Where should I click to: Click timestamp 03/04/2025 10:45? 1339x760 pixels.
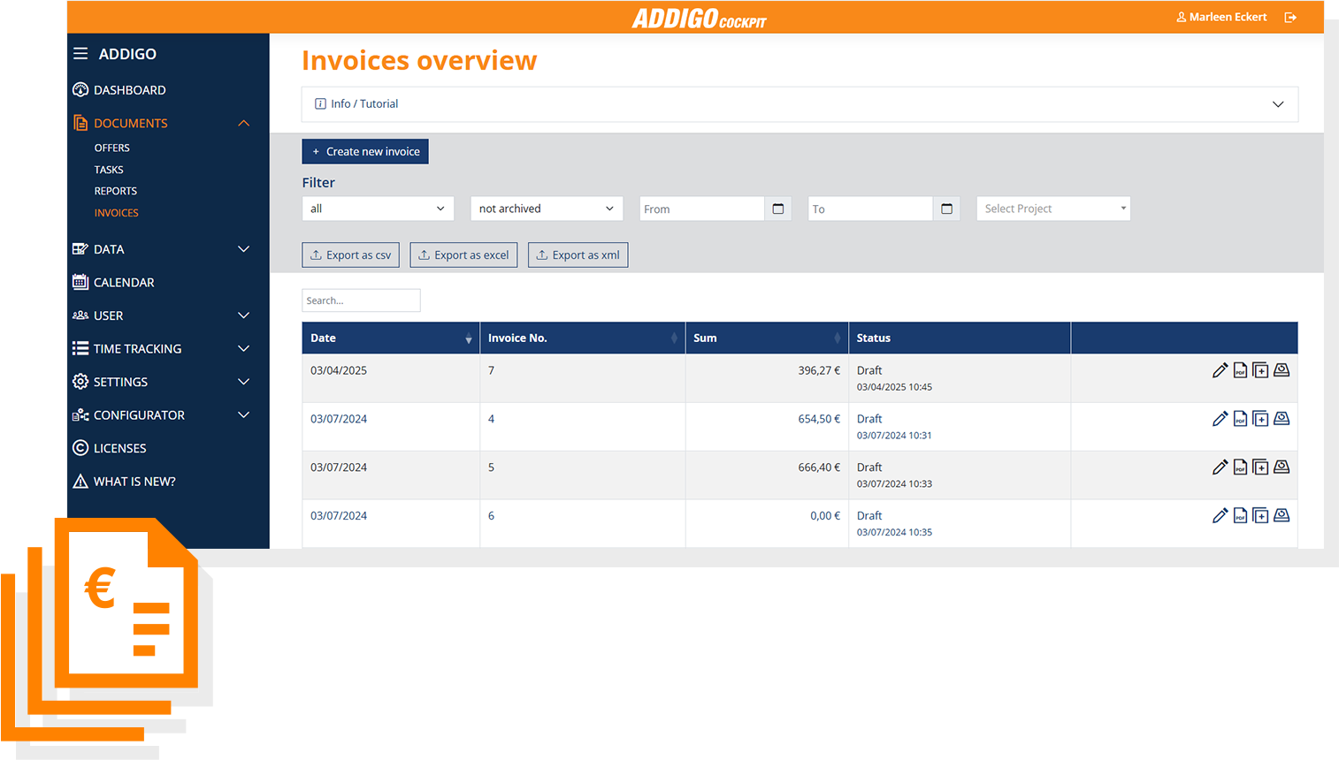(894, 387)
